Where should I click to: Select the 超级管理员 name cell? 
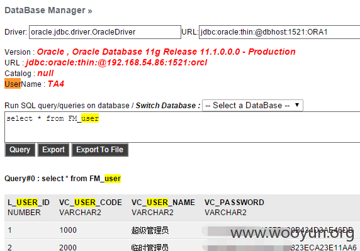click(x=150, y=230)
